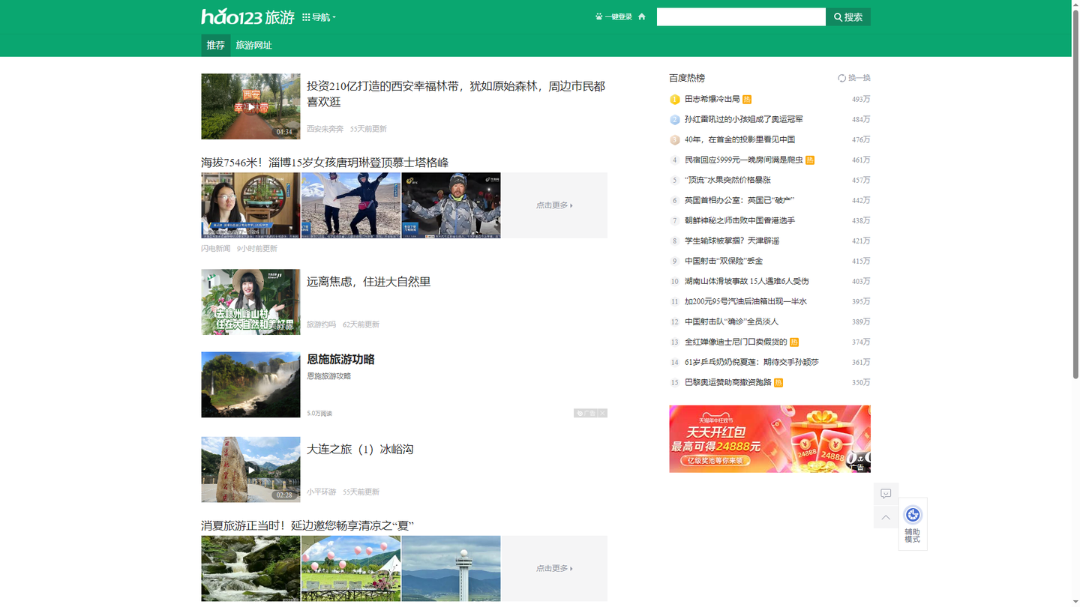Screen dimensions: 1080x607
Task: Click the back-to-top arrow icon
Action: coord(886,517)
